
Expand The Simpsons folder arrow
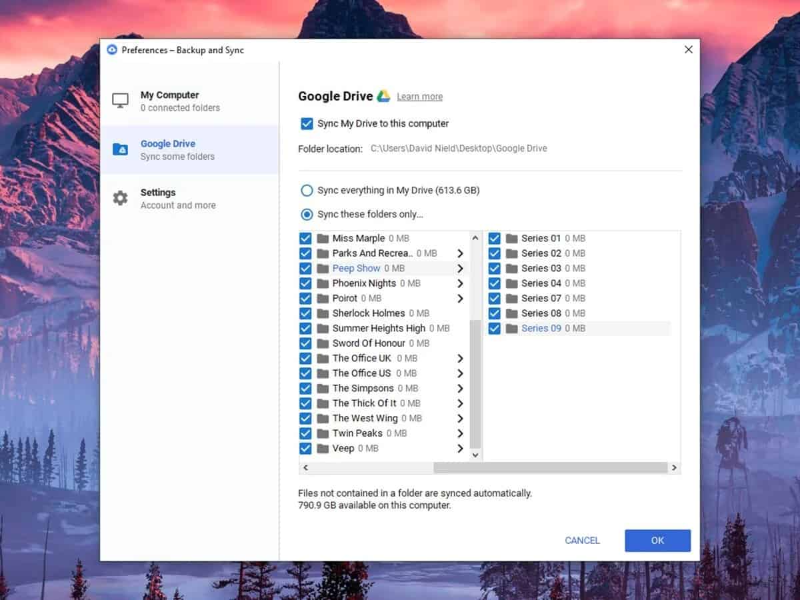pyautogui.click(x=460, y=389)
